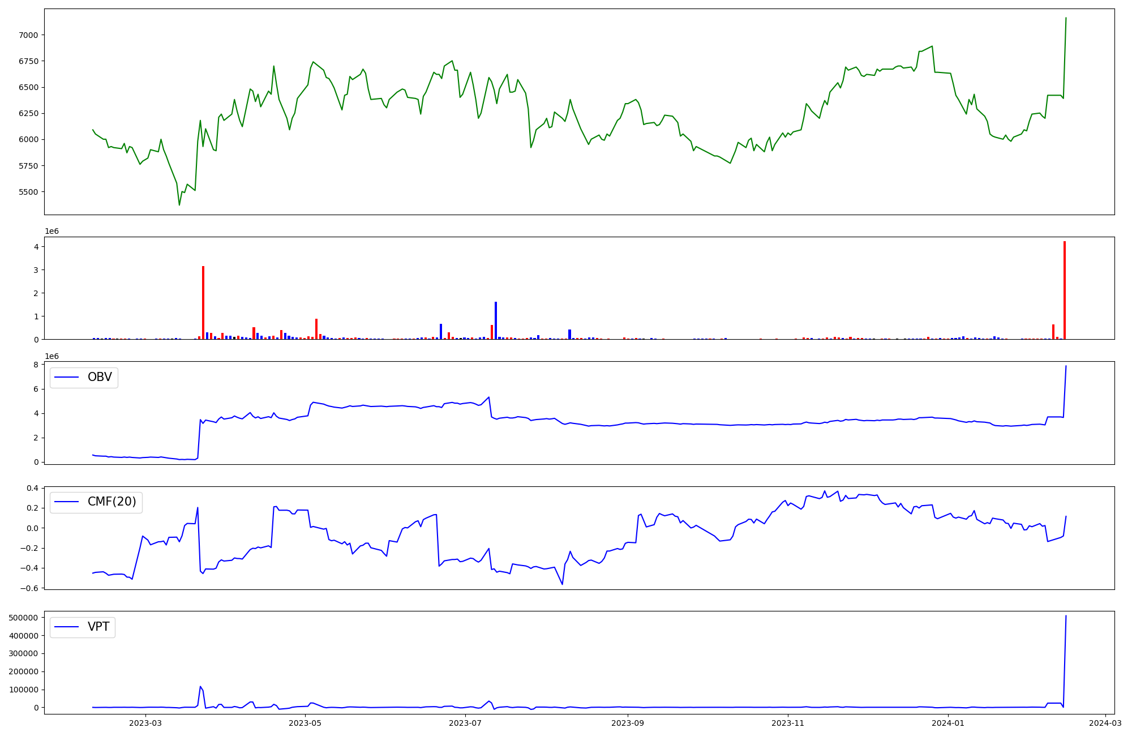Click the blue line sample in OBV legend

[66, 377]
